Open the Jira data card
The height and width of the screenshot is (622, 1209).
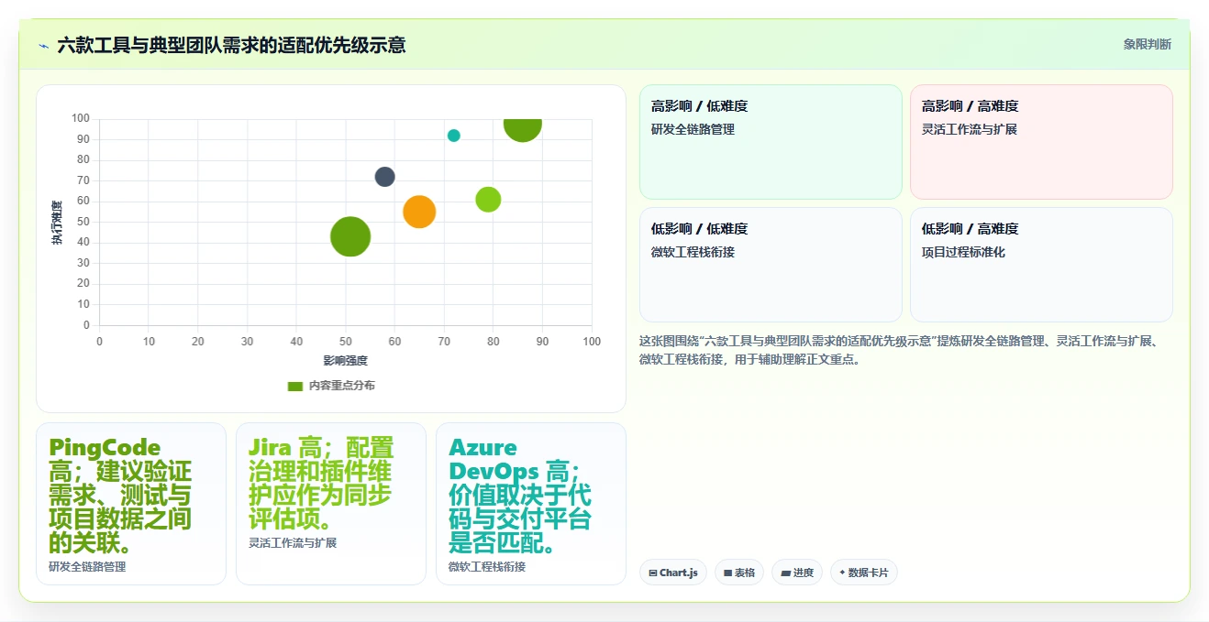331,503
